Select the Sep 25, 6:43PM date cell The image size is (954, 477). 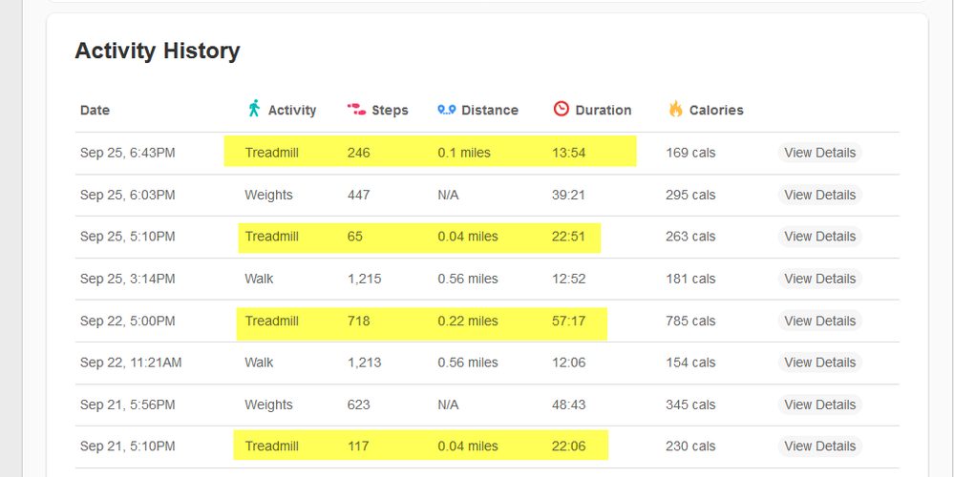click(x=127, y=153)
